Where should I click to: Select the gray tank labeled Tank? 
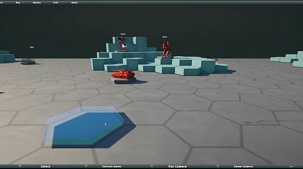tap(28, 61)
